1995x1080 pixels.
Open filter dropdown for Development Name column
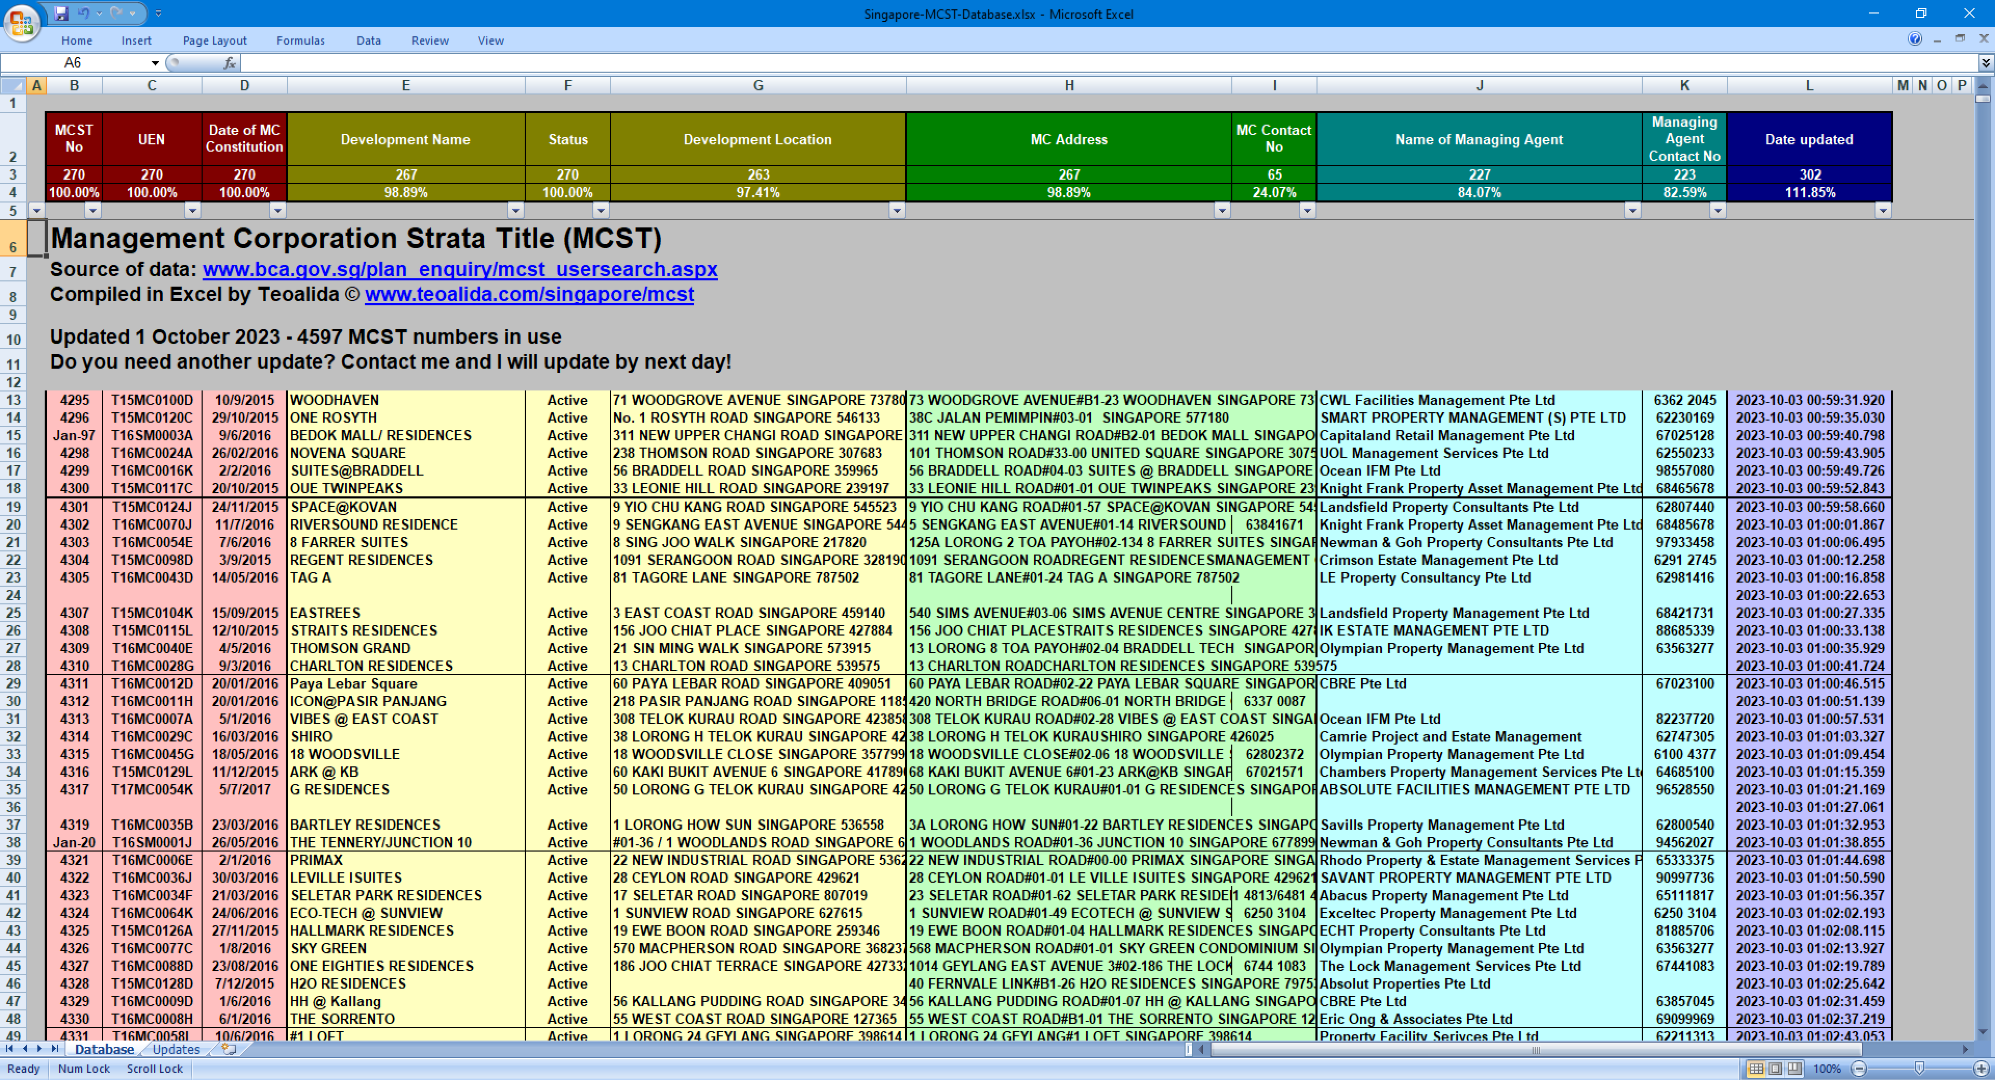click(516, 210)
